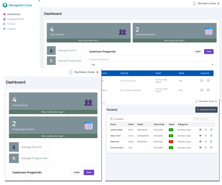The width and height of the screenshot is (222, 185).
Task: Click the sidebar Dashboard home icon
Action: tap(4, 14)
